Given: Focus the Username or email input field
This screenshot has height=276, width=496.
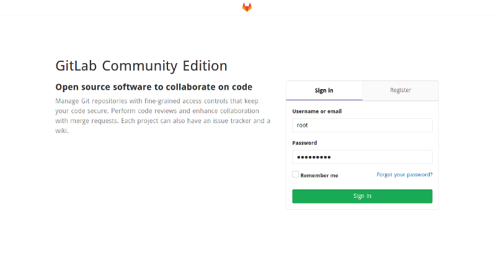Looking at the screenshot, I should (x=362, y=125).
